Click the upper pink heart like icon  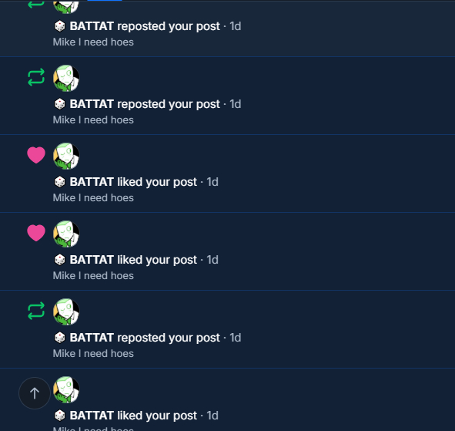point(36,155)
